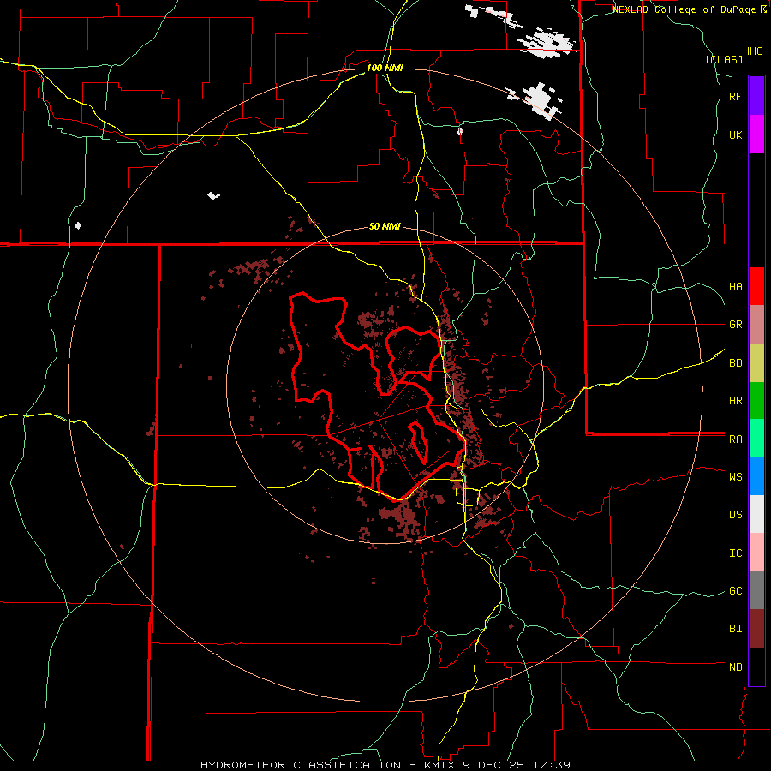The image size is (771, 771).
Task: Click the UK legend label
Action: tap(735, 134)
